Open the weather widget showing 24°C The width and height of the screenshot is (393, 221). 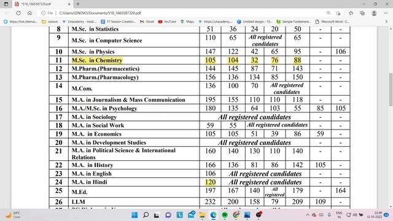12,215
